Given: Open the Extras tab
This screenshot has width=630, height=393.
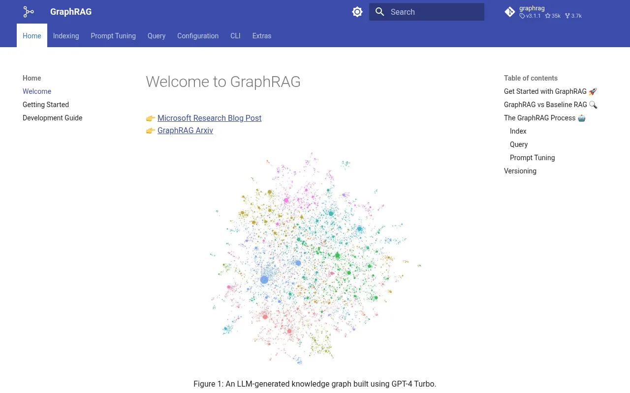Looking at the screenshot, I should click(262, 36).
